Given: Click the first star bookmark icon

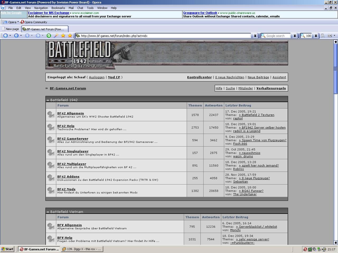Looking at the screenshot, I should [63, 36].
